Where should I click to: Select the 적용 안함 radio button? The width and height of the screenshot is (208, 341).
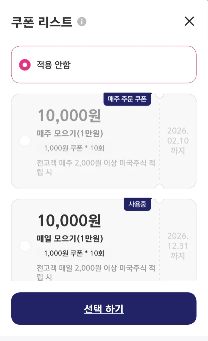coord(25,65)
